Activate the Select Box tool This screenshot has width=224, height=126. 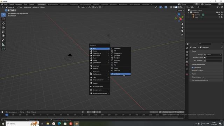[3, 15]
